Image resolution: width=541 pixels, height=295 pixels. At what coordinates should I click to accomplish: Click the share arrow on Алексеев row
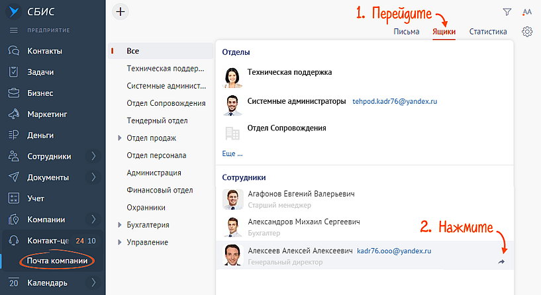502,262
